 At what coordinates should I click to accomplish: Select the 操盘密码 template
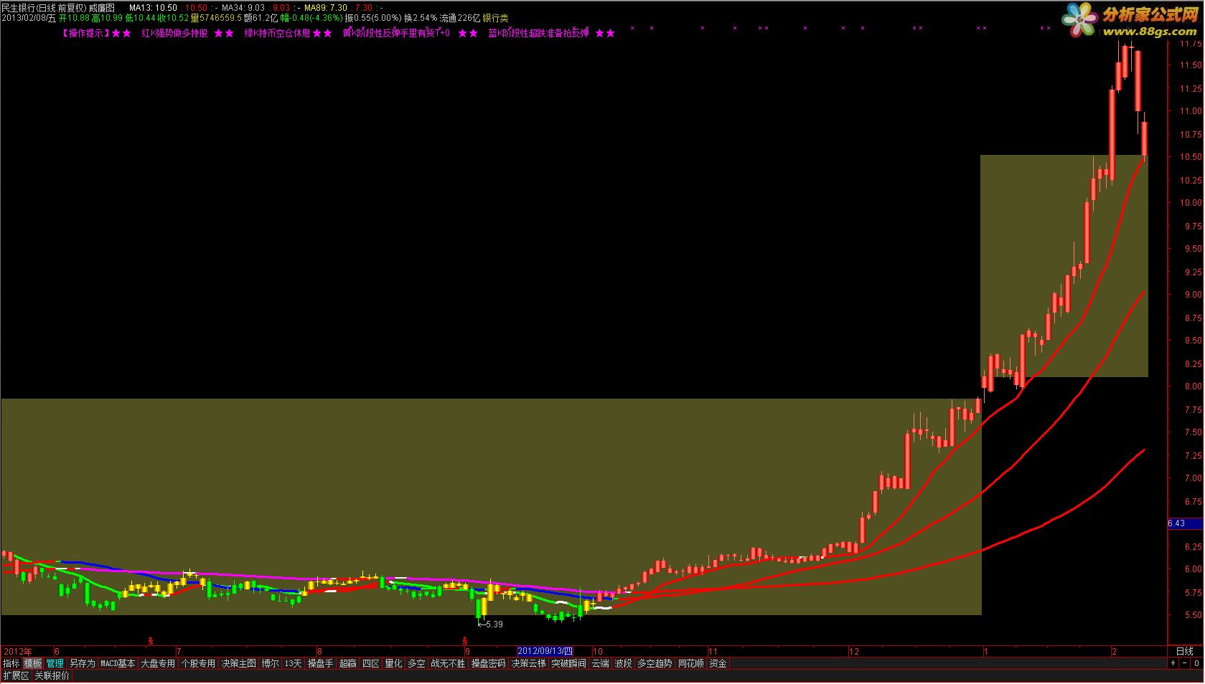pyautogui.click(x=488, y=663)
